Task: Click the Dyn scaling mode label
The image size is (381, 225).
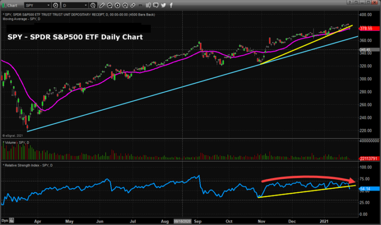Action: [x=5, y=221]
